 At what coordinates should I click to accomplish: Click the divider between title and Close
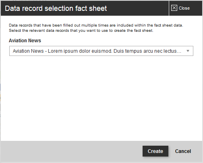(x=169, y=8)
